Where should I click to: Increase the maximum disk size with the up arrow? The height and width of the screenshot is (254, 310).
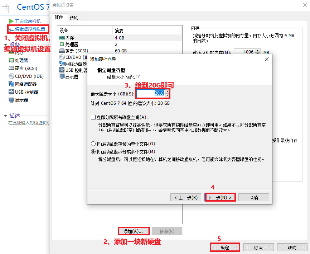(x=168, y=91)
